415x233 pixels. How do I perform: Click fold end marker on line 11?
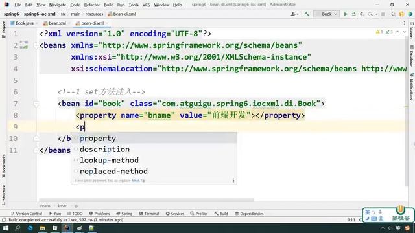[x=36, y=150]
